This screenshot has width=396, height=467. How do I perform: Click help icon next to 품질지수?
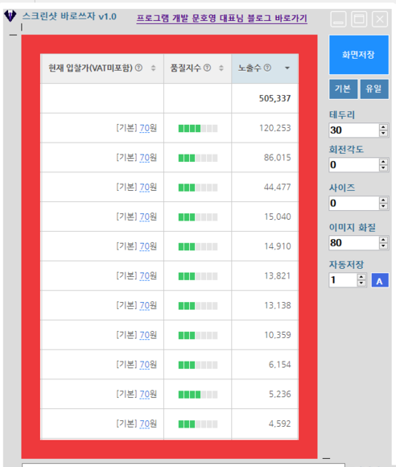[208, 68]
